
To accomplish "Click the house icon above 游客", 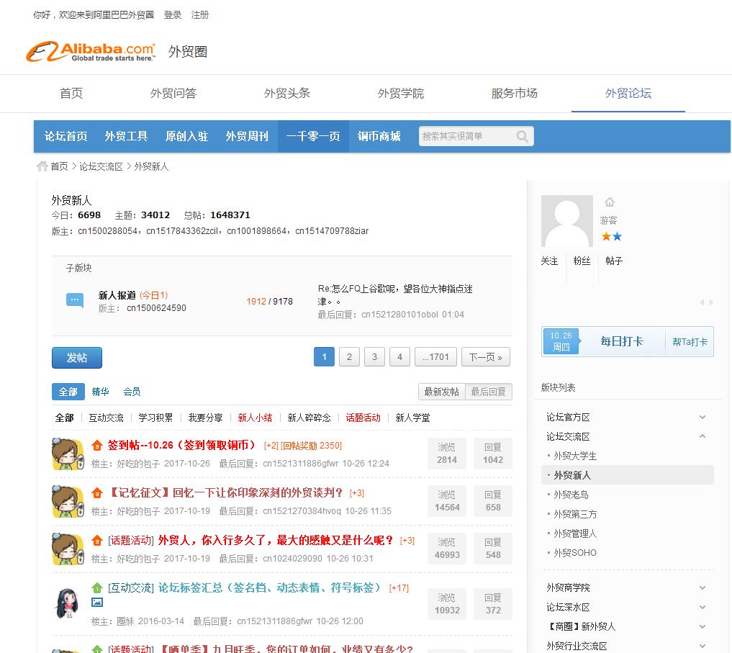I will pyautogui.click(x=609, y=202).
